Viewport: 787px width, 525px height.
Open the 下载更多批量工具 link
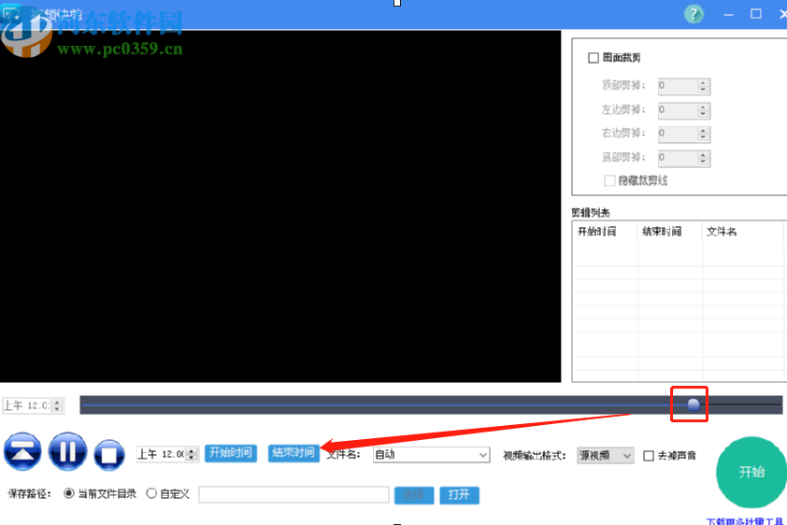point(745,521)
